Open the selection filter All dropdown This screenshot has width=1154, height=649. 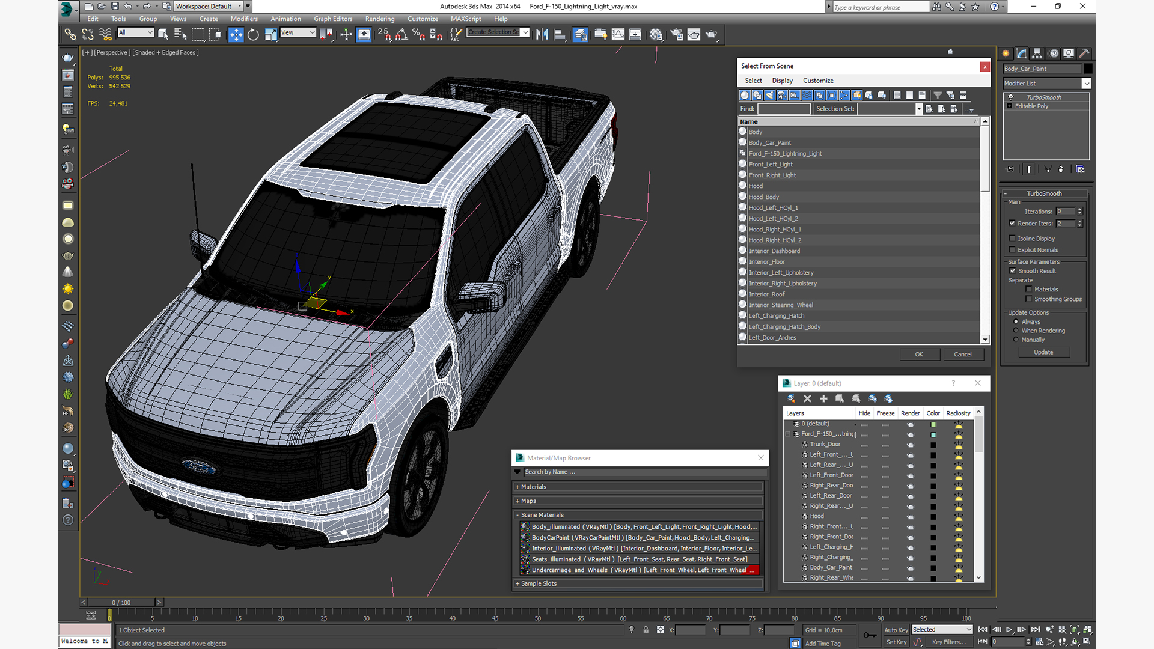pos(136,32)
